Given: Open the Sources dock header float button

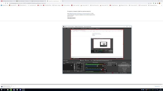Looking at the screenshot, I should point(84,62).
